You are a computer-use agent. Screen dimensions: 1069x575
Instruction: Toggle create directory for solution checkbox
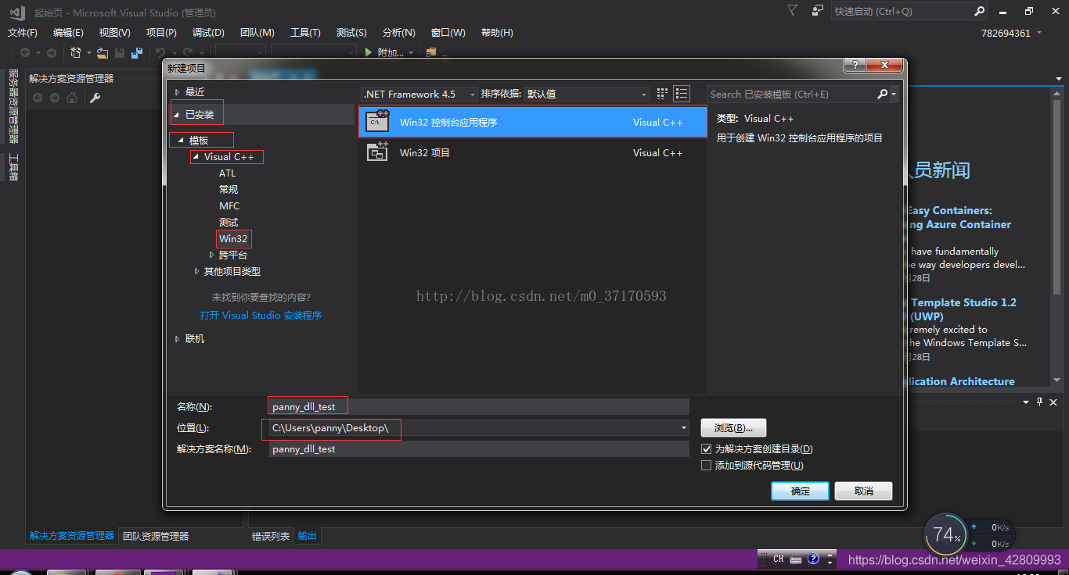[x=706, y=449]
